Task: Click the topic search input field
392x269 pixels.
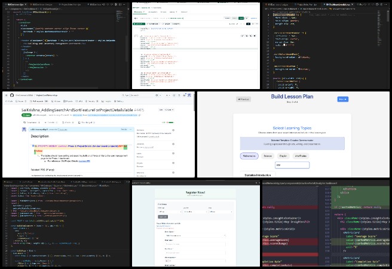Action: point(293,164)
